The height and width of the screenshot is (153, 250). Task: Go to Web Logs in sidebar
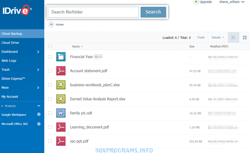(9, 60)
